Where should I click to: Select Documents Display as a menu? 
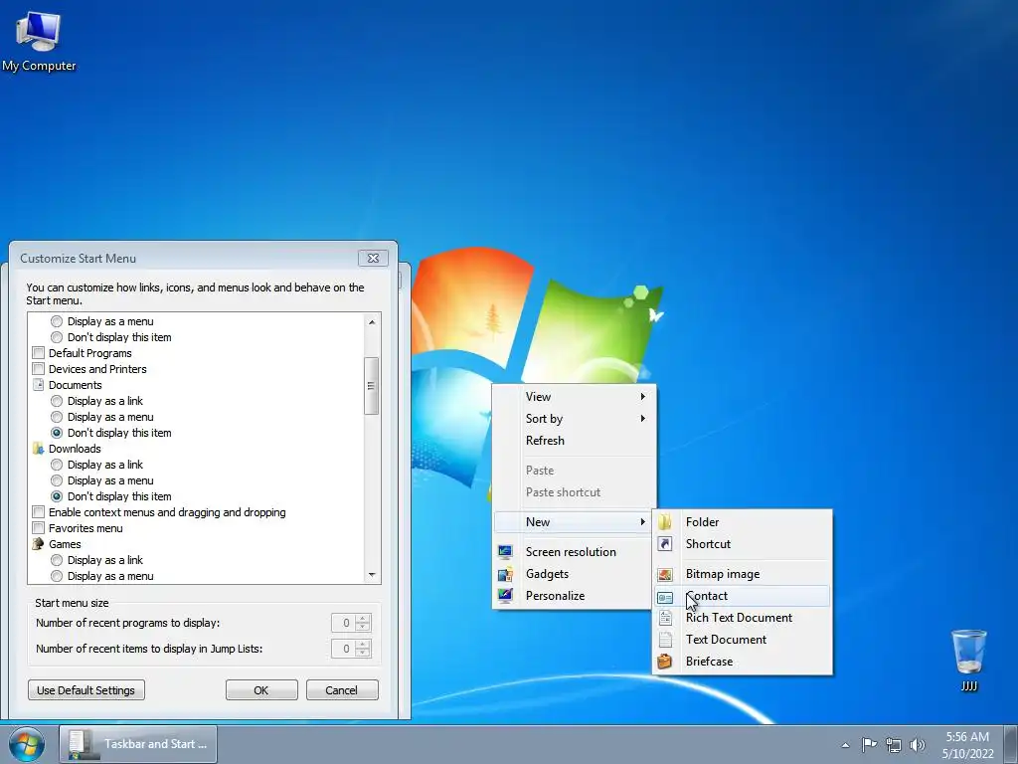coord(57,417)
